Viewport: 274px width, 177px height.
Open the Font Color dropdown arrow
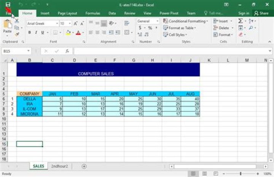tap(83, 33)
